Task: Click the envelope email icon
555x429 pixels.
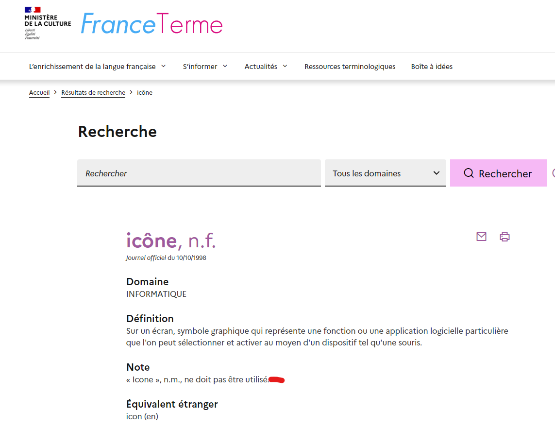Action: pos(481,237)
